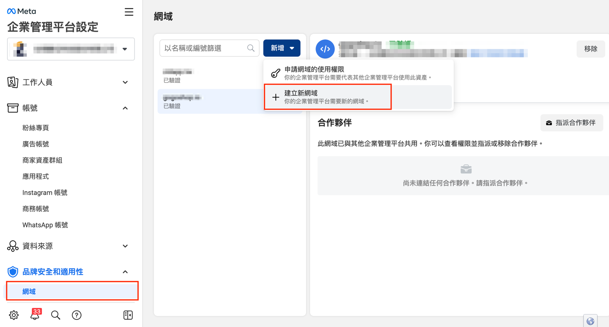Open the 新增 dropdown button

click(x=282, y=48)
